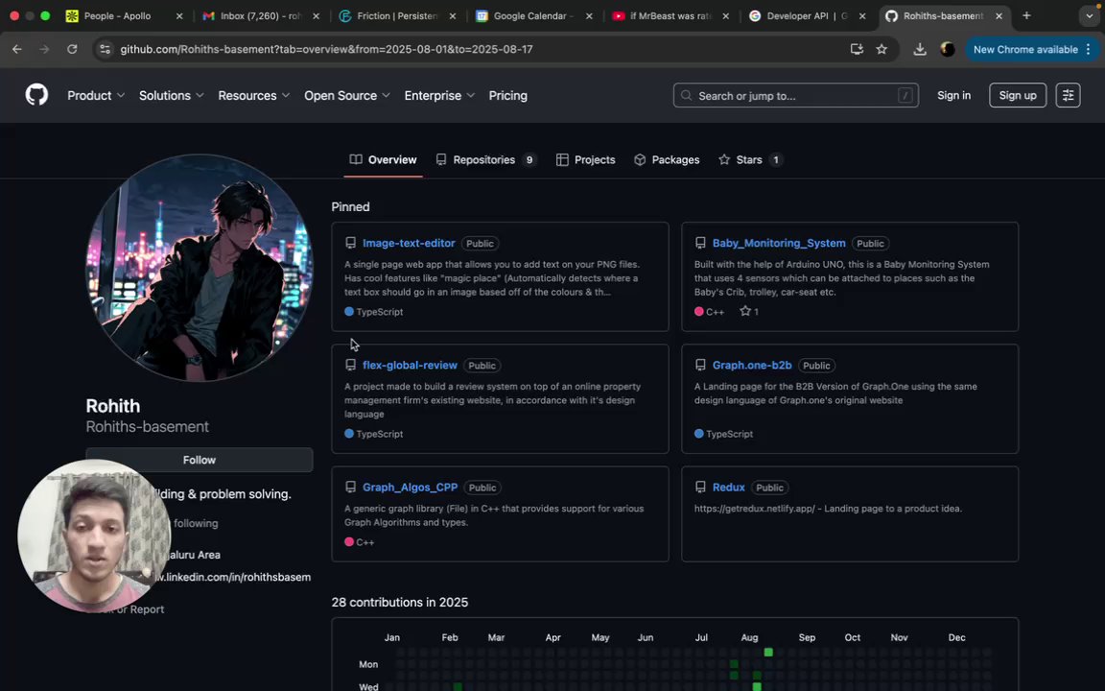
Task: Click TypeScript color dot on Image-text-editor
Action: [x=349, y=312]
